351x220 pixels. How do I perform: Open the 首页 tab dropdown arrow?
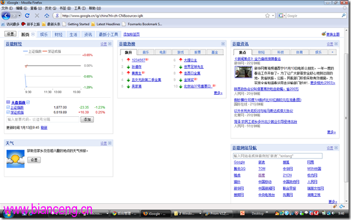(33, 34)
